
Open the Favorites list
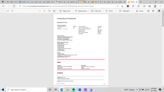click(x=144, y=6)
